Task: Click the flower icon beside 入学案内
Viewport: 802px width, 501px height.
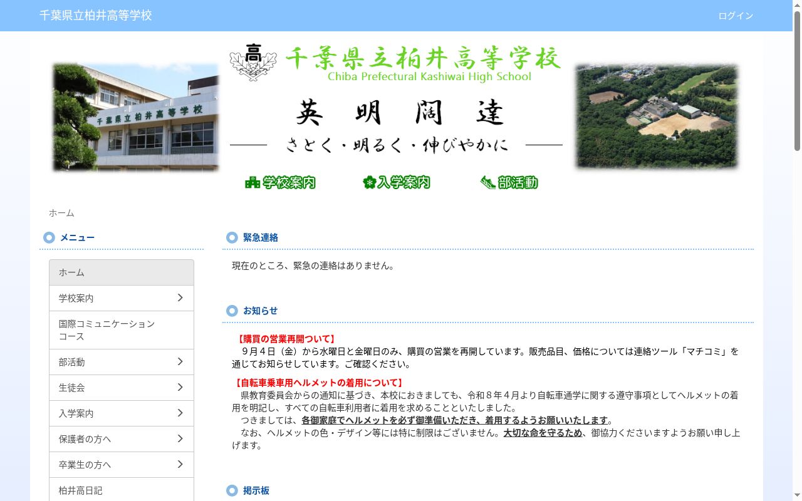Action: (x=369, y=182)
